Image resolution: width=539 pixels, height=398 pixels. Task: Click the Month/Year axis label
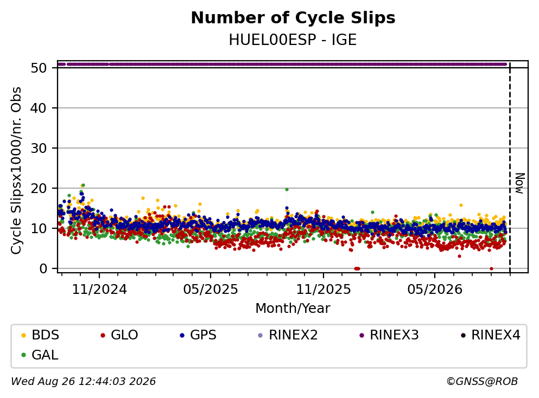point(293,309)
